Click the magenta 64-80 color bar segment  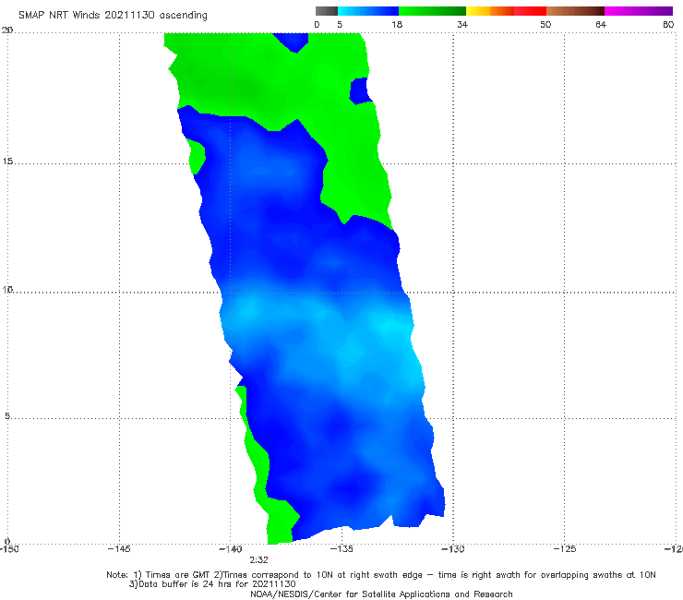coord(639,11)
